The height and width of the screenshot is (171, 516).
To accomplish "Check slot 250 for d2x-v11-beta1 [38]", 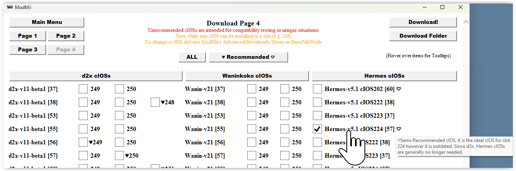I will [119, 102].
